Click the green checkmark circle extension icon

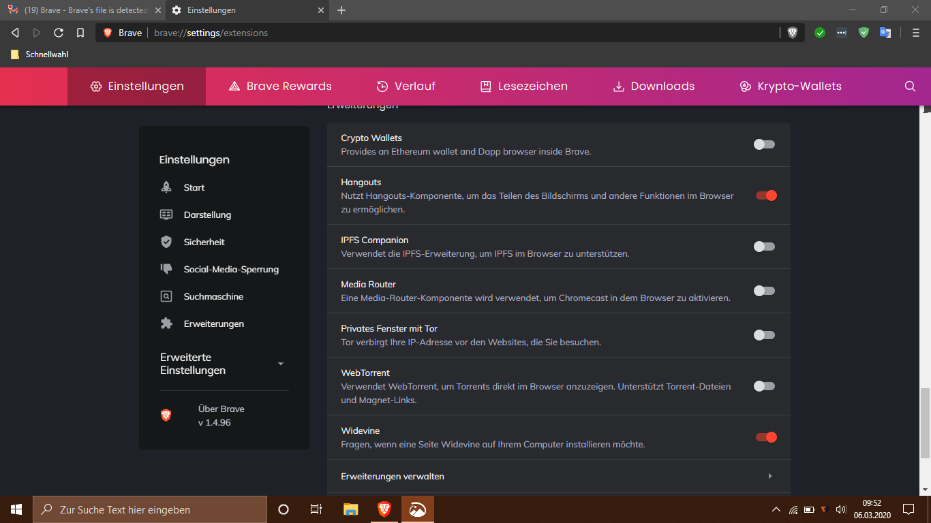pyautogui.click(x=820, y=33)
